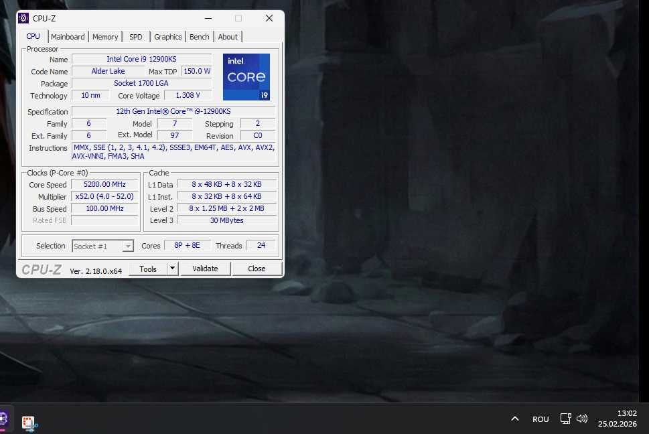Show hidden system tray icons chevron

point(514,419)
